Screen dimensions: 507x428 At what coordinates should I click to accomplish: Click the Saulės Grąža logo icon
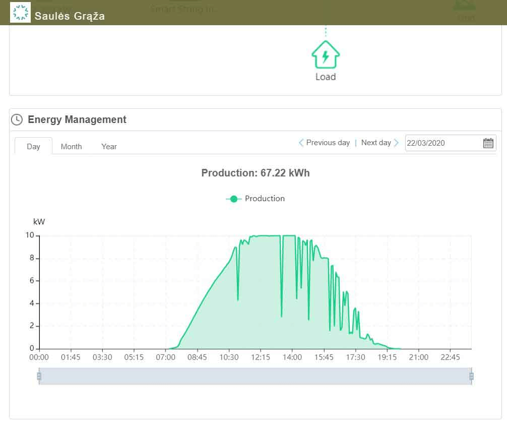(x=21, y=13)
